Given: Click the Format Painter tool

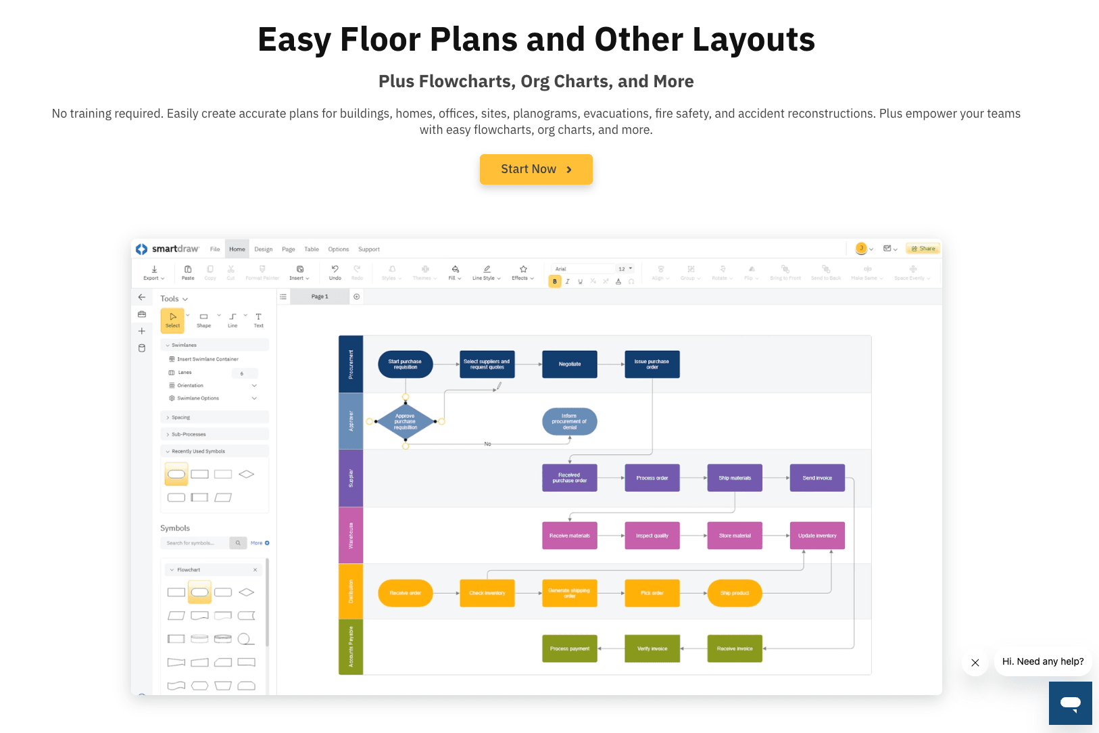Looking at the screenshot, I should point(262,273).
